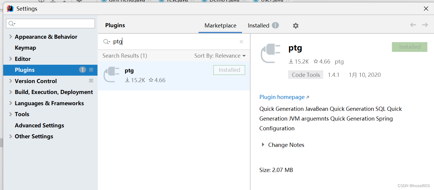Screen dimensions: 434x190
Task: Open plugin search history magnifier icon
Action: (107, 42)
